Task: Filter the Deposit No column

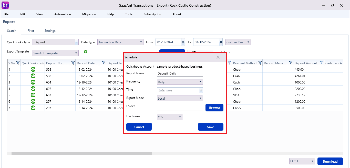Action: 73,63
